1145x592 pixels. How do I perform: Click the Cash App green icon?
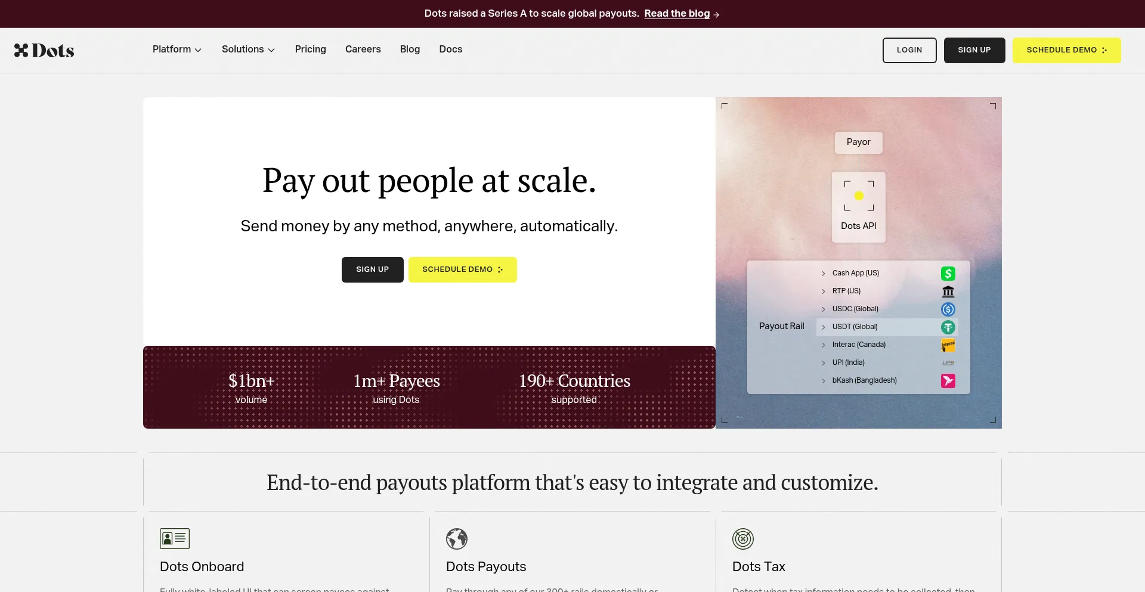[948, 274]
